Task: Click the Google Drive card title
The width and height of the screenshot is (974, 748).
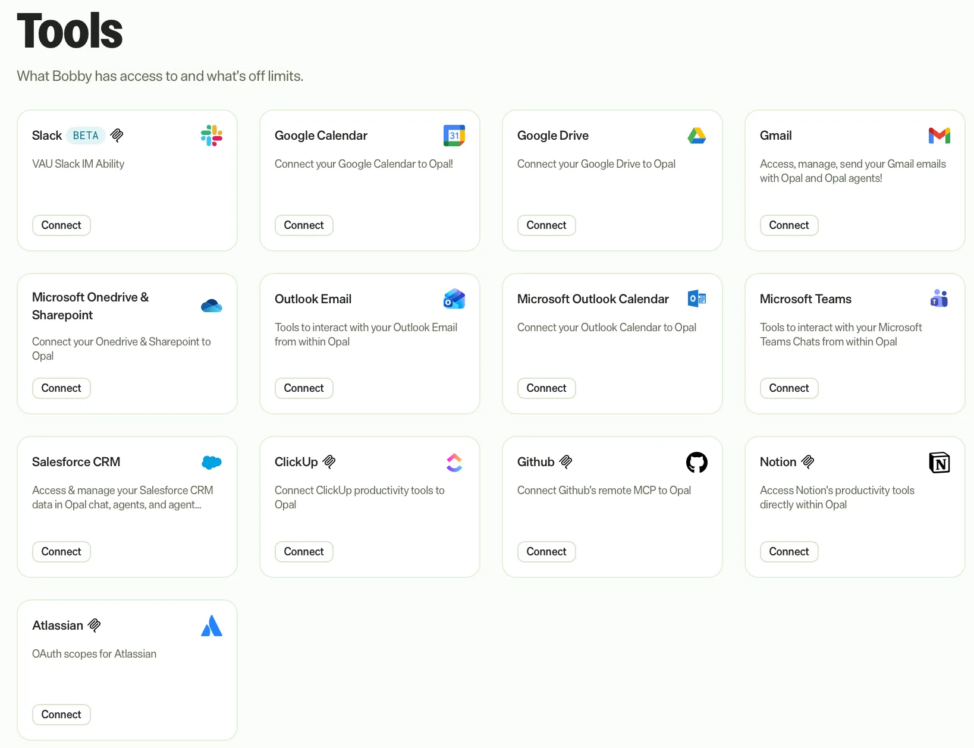Action: [553, 136]
